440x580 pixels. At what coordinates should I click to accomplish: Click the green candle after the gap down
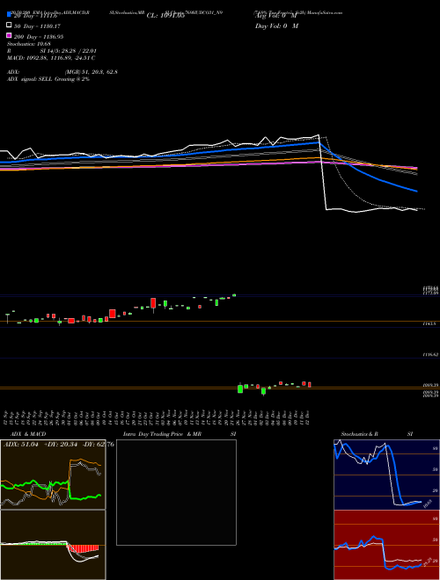click(240, 388)
